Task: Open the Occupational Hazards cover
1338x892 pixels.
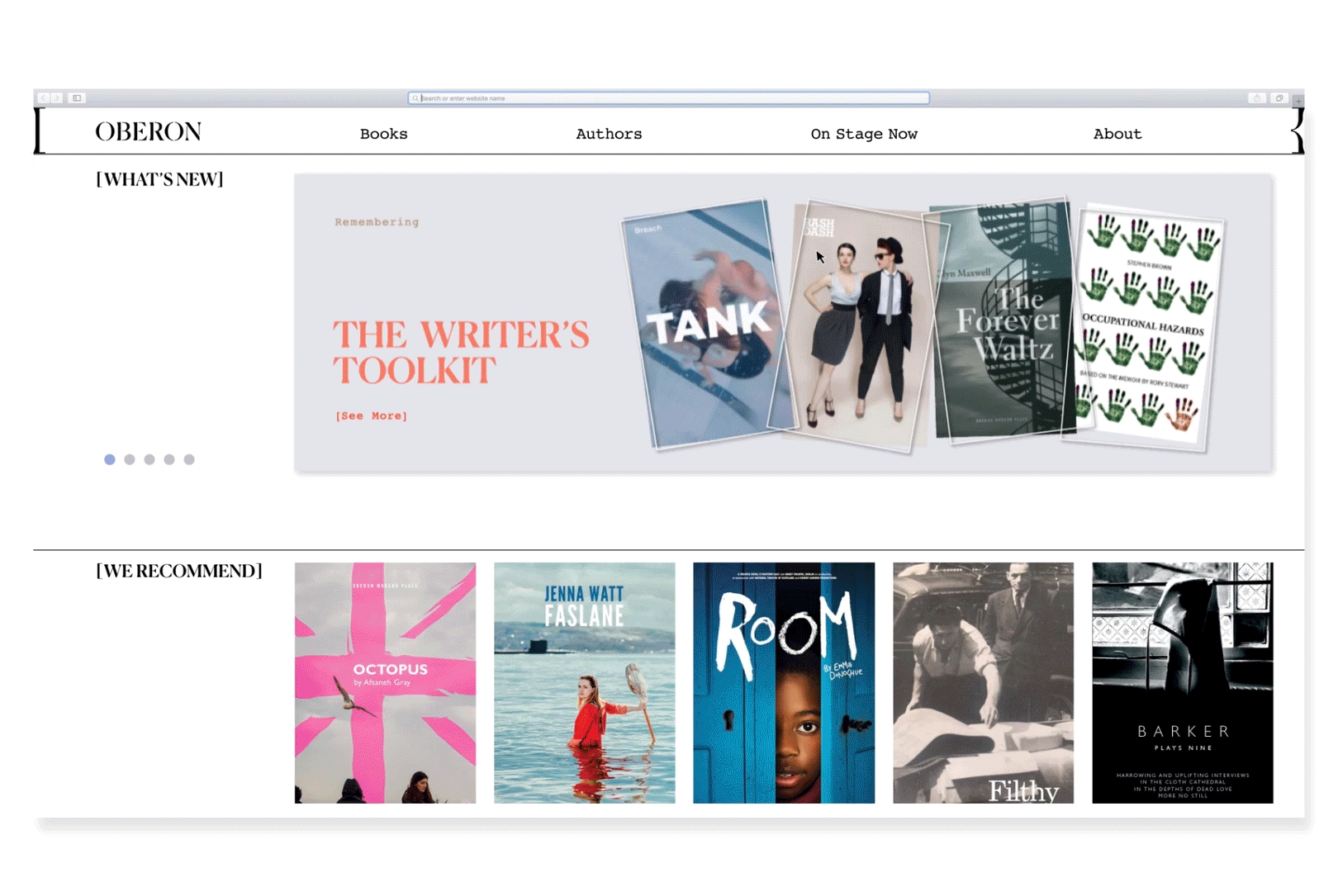Action: pos(1144,326)
